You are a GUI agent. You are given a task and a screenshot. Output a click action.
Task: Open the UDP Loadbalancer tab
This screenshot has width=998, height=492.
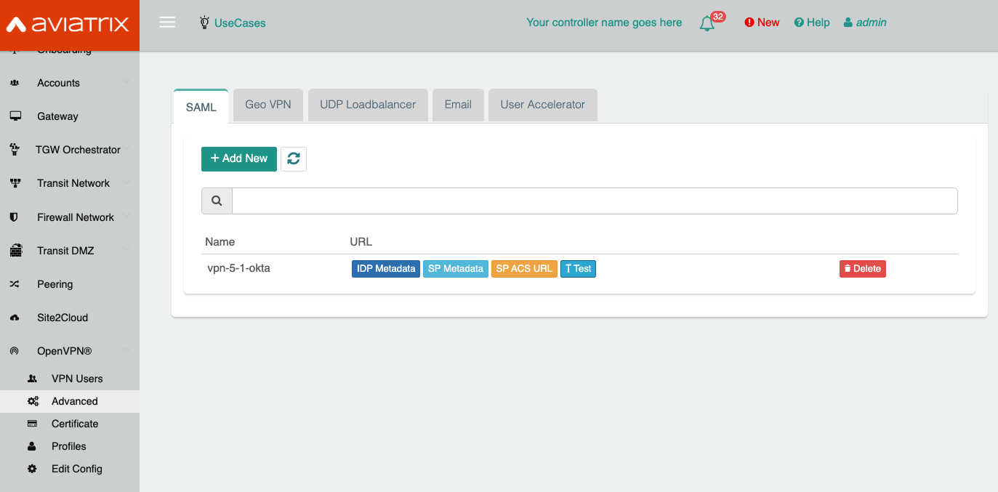368,105
